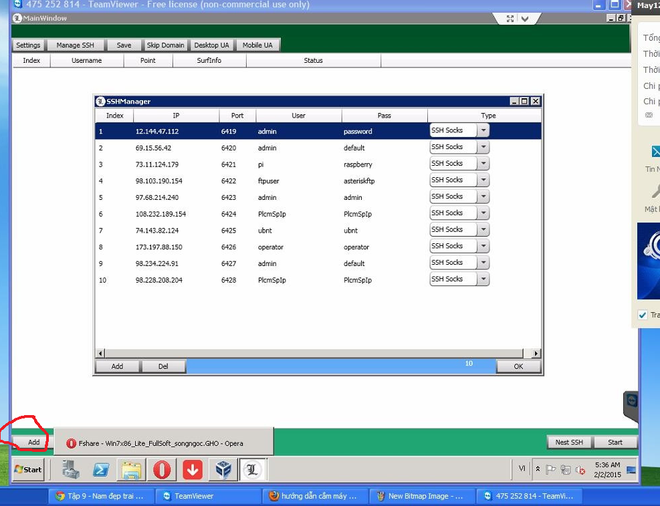Click the IP column header in SSHManager

pos(176,115)
